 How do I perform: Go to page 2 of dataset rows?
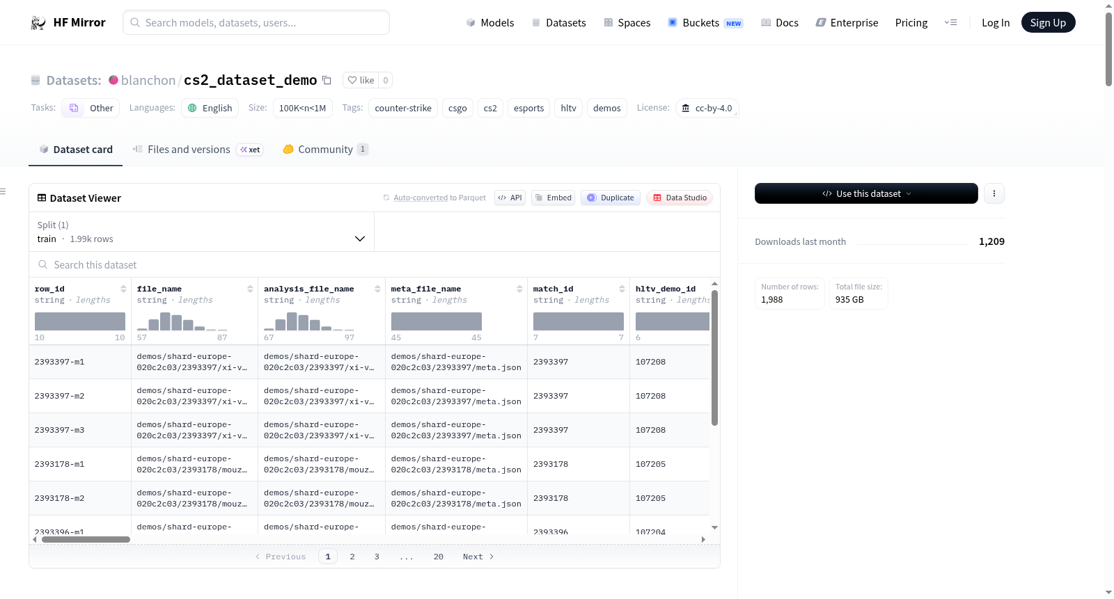pyautogui.click(x=352, y=557)
